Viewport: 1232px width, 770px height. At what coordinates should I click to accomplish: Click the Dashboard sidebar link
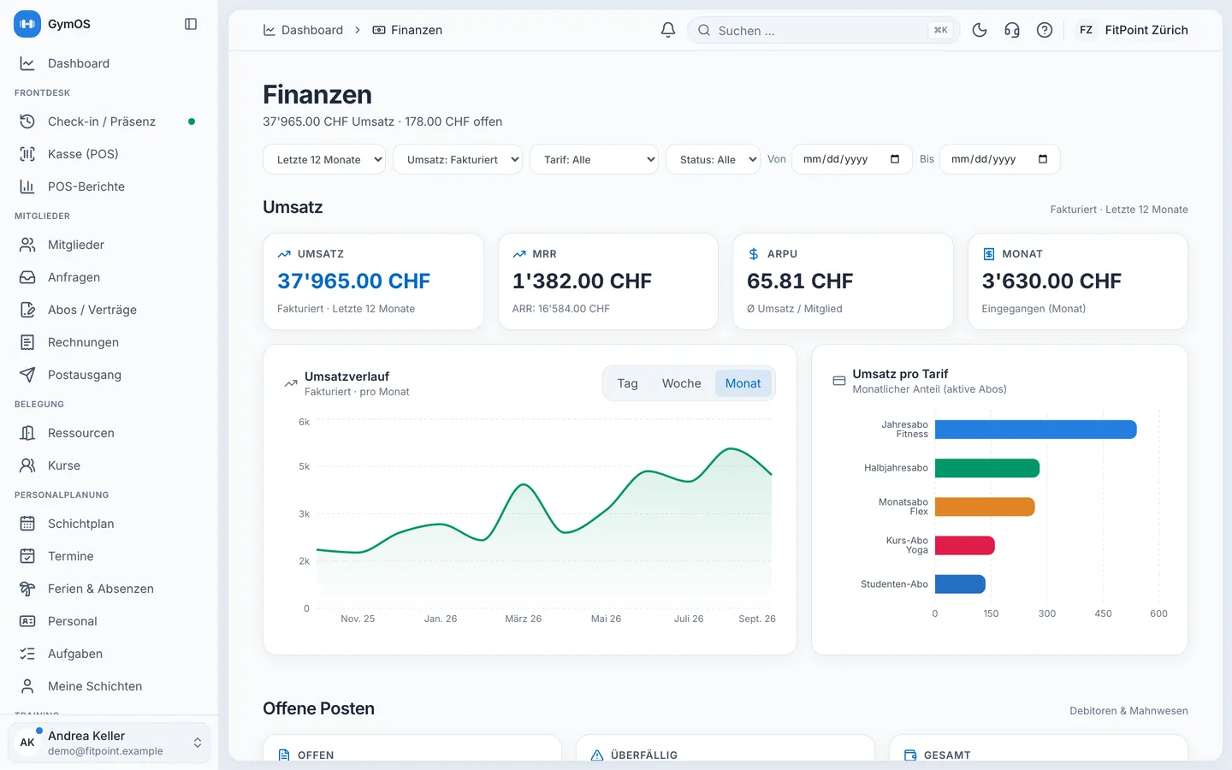(110, 63)
